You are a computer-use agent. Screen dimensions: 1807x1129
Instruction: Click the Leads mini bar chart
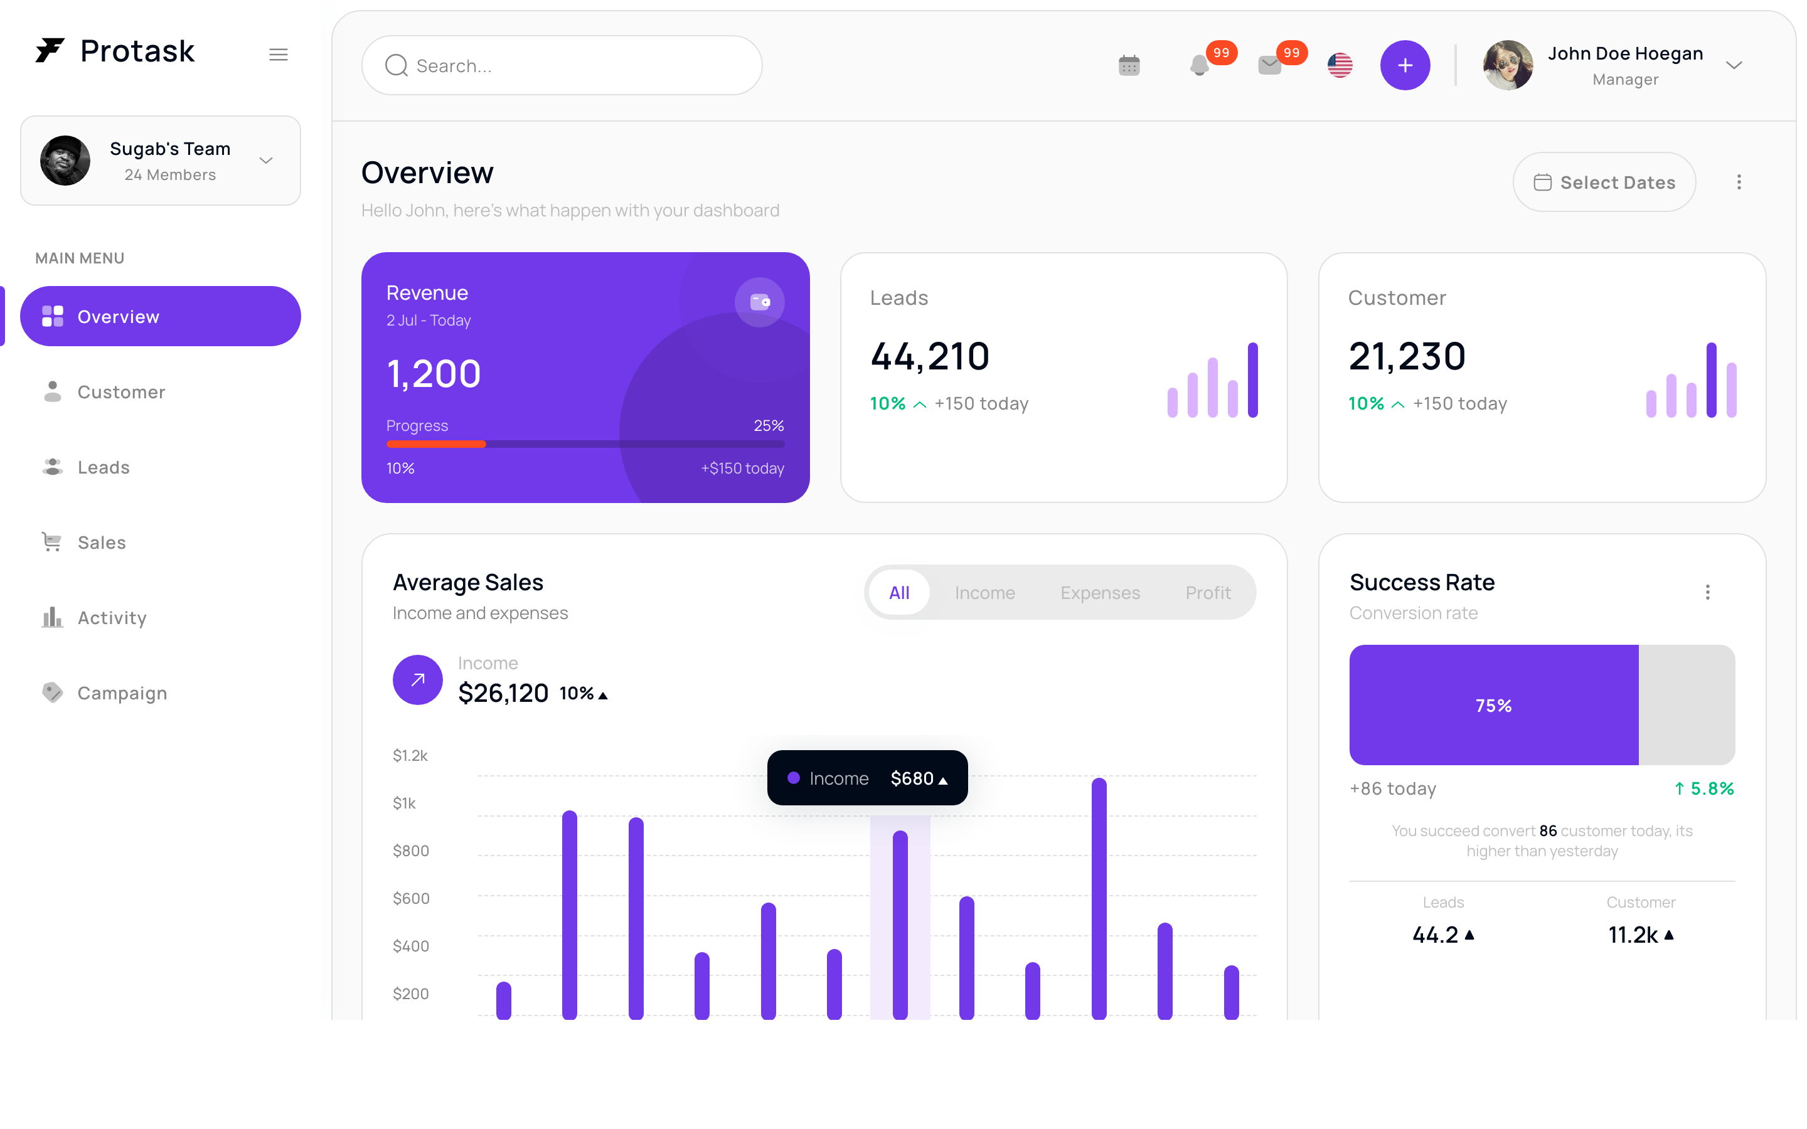(x=1213, y=379)
